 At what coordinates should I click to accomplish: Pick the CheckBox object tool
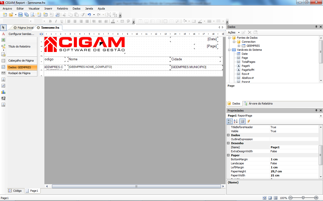(x=3, y=86)
